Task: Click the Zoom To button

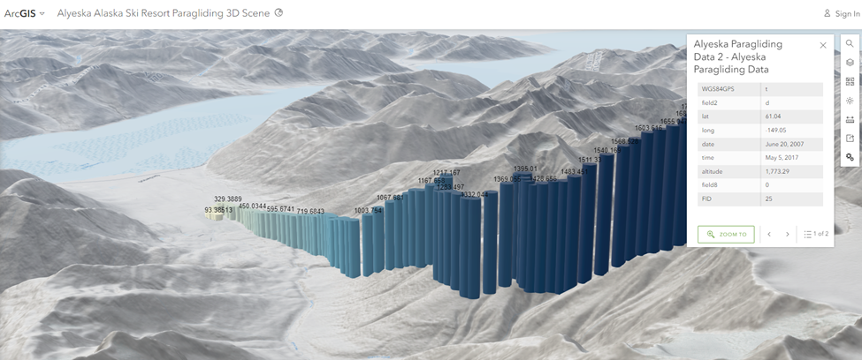Action: coord(726,235)
